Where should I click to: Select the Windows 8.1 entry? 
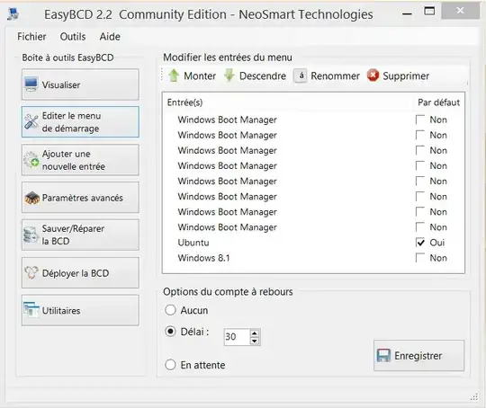204,258
